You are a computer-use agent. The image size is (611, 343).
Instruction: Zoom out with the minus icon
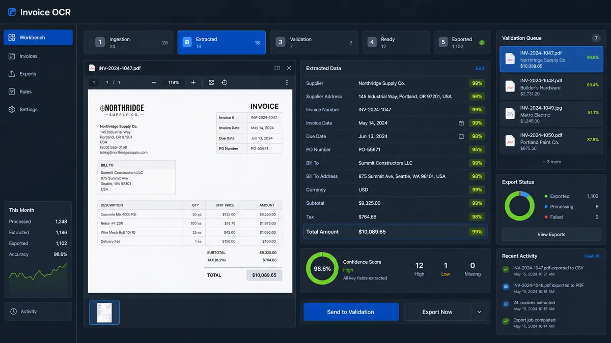(x=154, y=82)
